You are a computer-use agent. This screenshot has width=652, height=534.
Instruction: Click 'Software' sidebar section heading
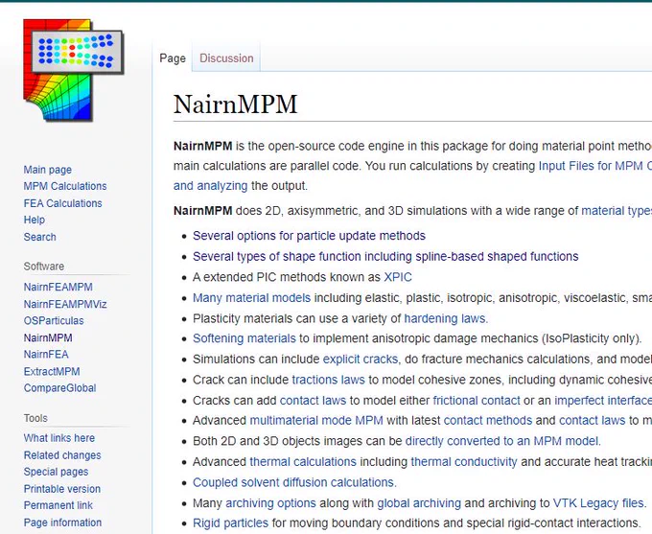tap(44, 267)
